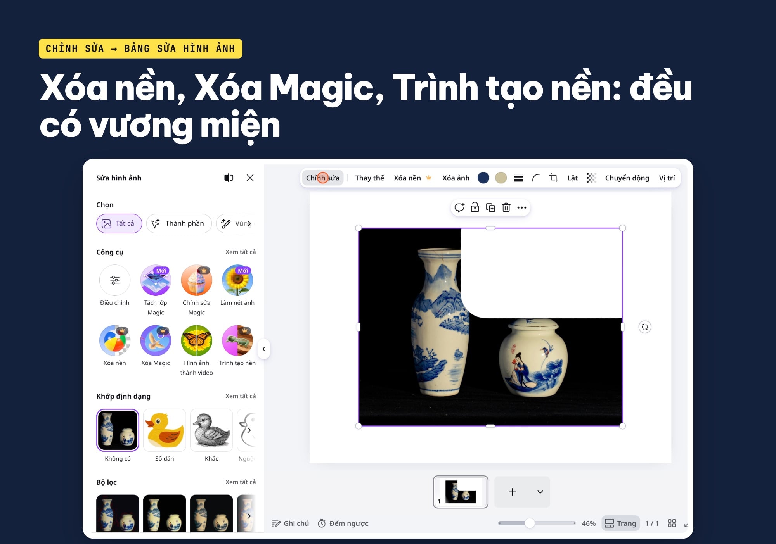Image resolution: width=776 pixels, height=544 pixels.
Task: Select the Thành phần selection option
Action: click(x=179, y=223)
